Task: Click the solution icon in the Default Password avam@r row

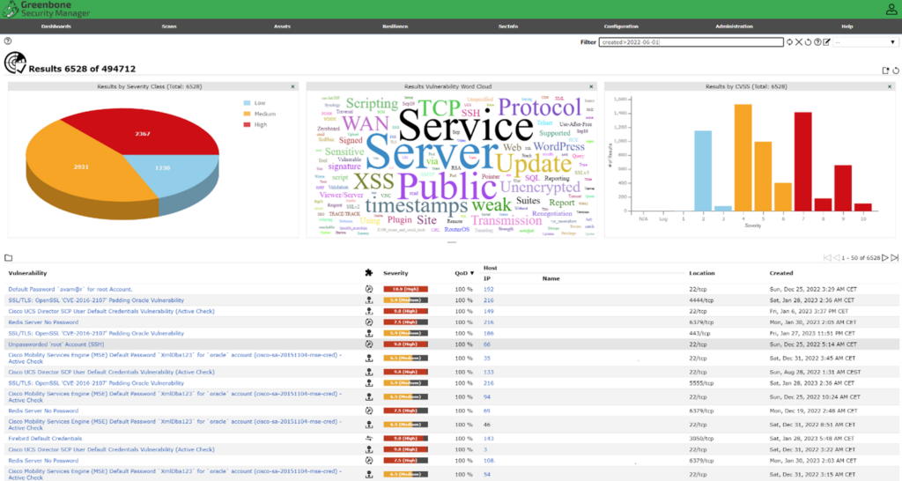Action: click(369, 290)
